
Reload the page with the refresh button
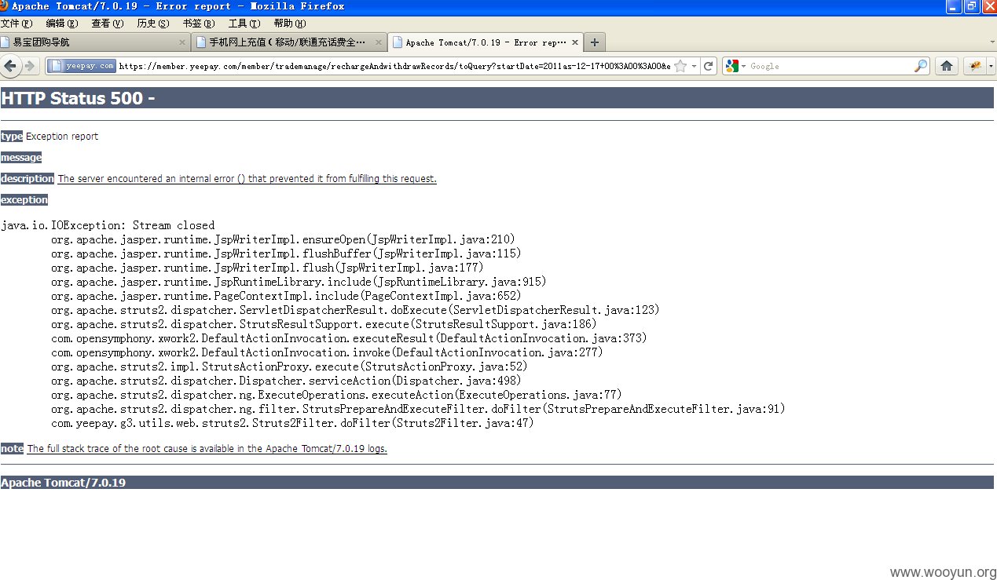pos(709,66)
